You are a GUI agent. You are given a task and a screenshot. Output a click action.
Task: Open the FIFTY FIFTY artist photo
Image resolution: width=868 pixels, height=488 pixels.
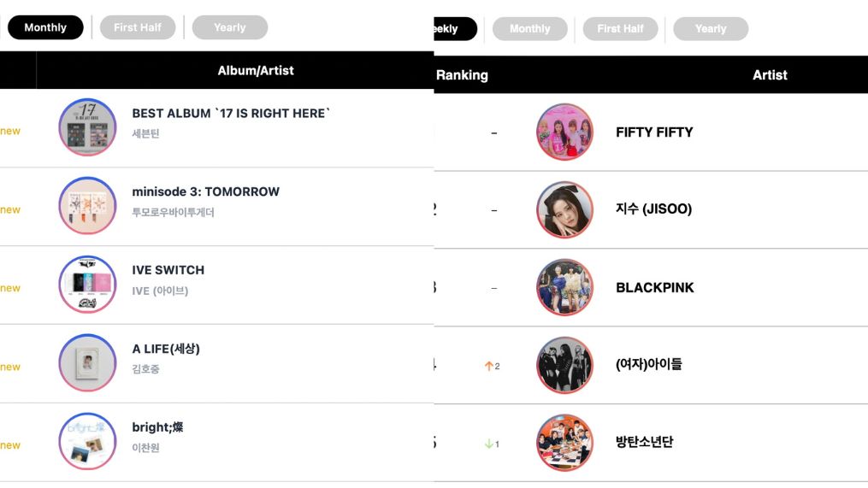564,132
